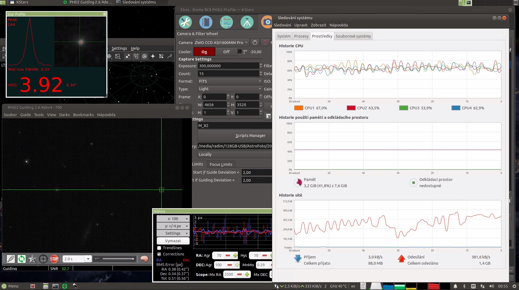519x290 pixels.
Task: Enable the Trendlines checkbox
Action: click(x=159, y=248)
